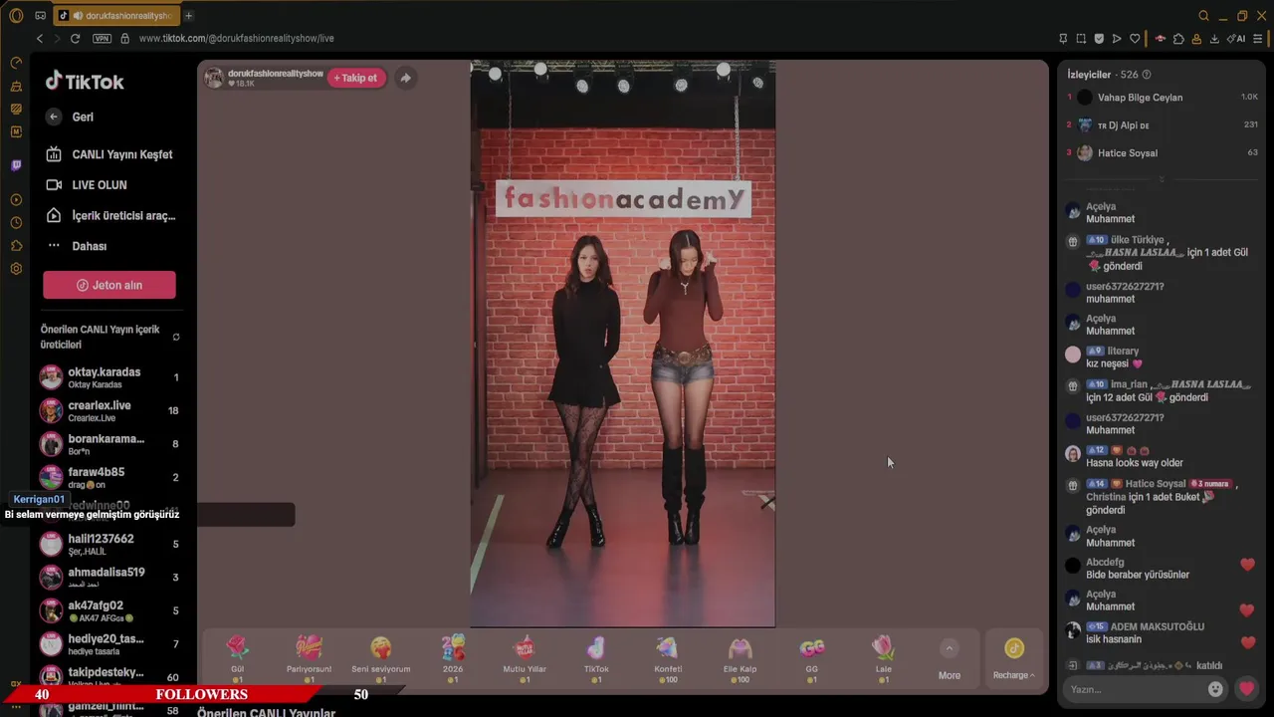The image size is (1274, 717).
Task: Send a like with heart button
Action: pos(1246,689)
